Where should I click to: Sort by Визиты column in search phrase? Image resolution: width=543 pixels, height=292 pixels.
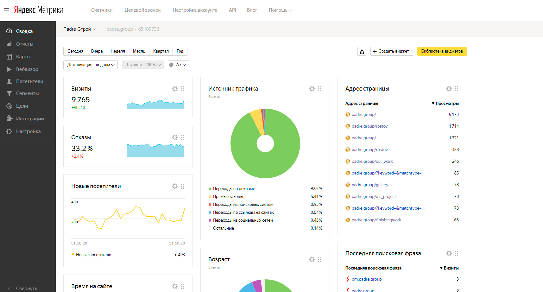449,268
